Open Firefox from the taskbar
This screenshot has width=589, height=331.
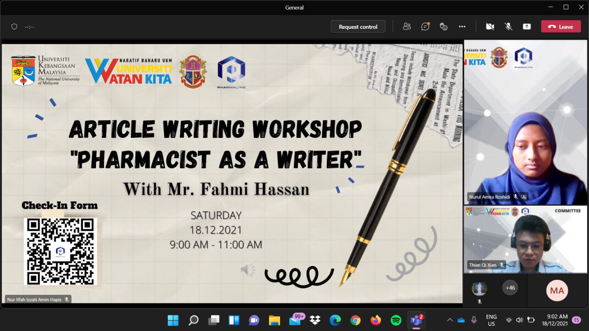(376, 320)
